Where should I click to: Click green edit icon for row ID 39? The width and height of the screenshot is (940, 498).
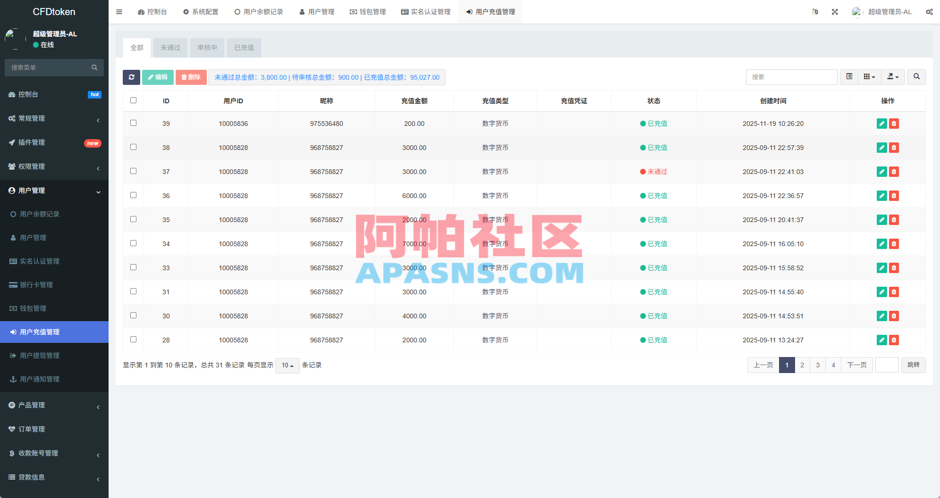coord(881,124)
